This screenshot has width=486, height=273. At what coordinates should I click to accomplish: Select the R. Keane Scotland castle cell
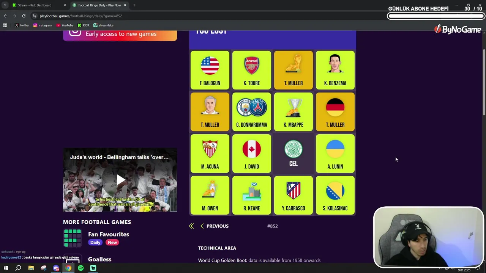pos(252,195)
